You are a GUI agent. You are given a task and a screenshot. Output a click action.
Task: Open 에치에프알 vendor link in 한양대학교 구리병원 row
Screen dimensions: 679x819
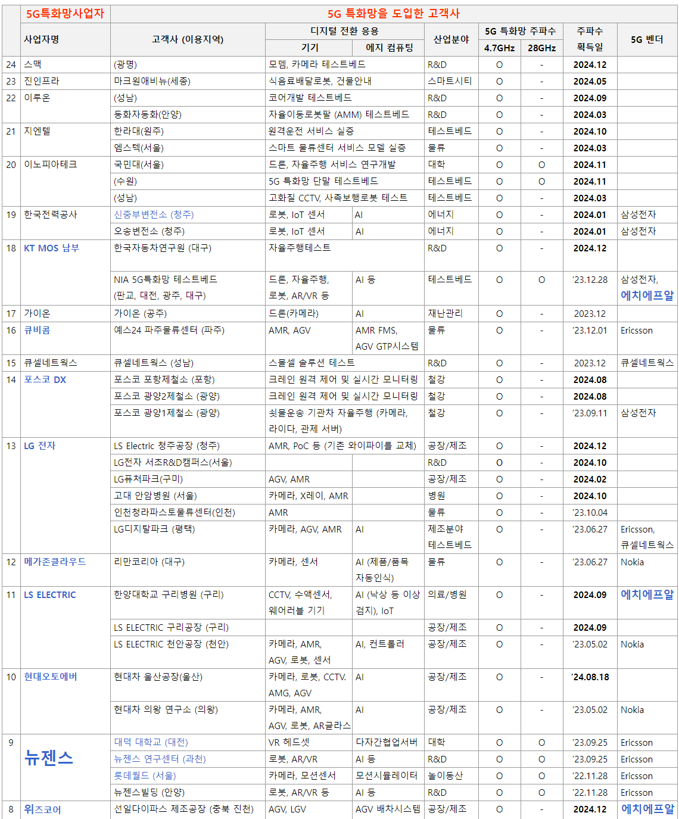(647, 594)
